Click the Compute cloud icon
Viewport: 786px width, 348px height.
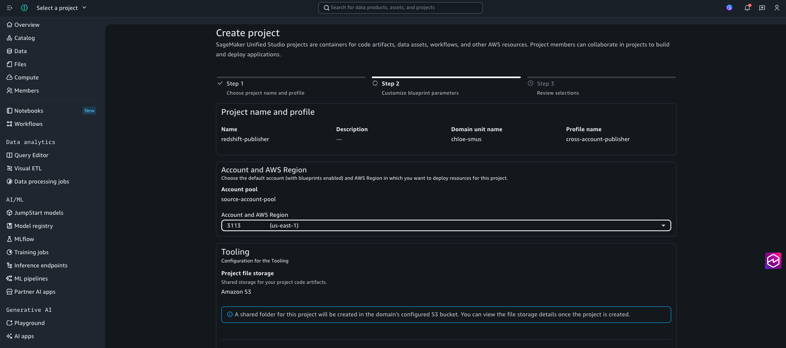pos(9,77)
